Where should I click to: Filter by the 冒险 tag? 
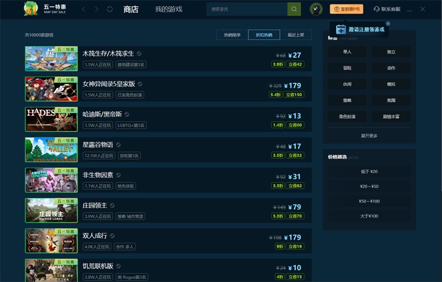348,68
